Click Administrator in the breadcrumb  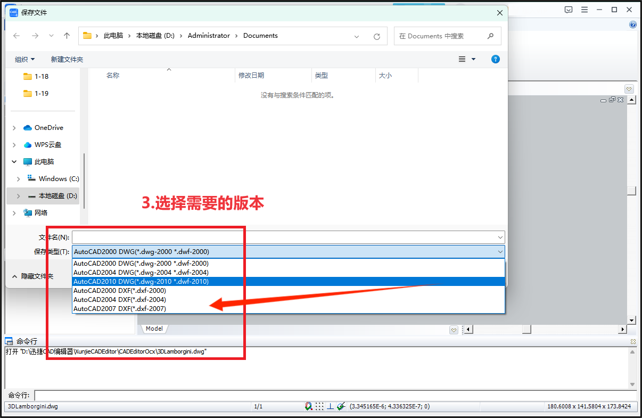(x=209, y=36)
